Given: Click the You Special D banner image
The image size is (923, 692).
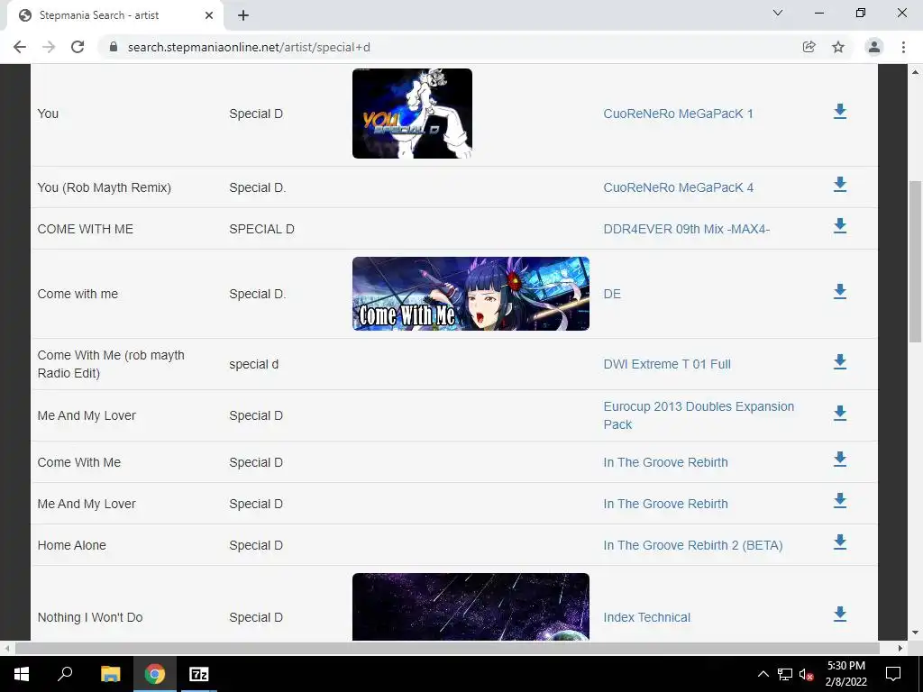Looking at the screenshot, I should coord(412,114).
